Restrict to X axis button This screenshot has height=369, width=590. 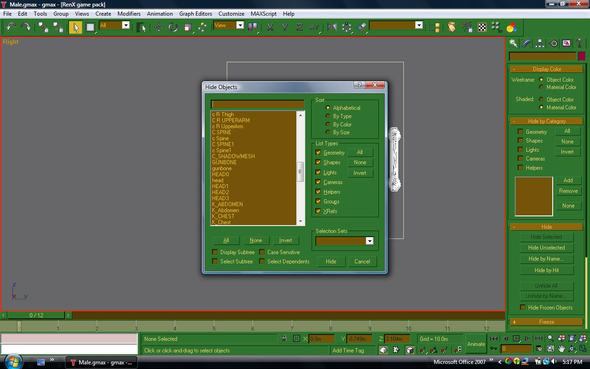click(x=270, y=27)
